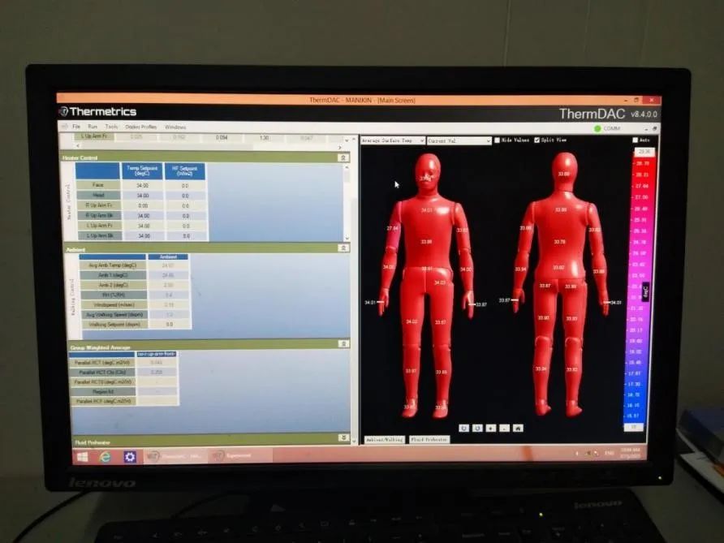Image resolution: width=724 pixels, height=543 pixels.
Task: Click Avg Walking Speed row label
Action: tap(113, 314)
